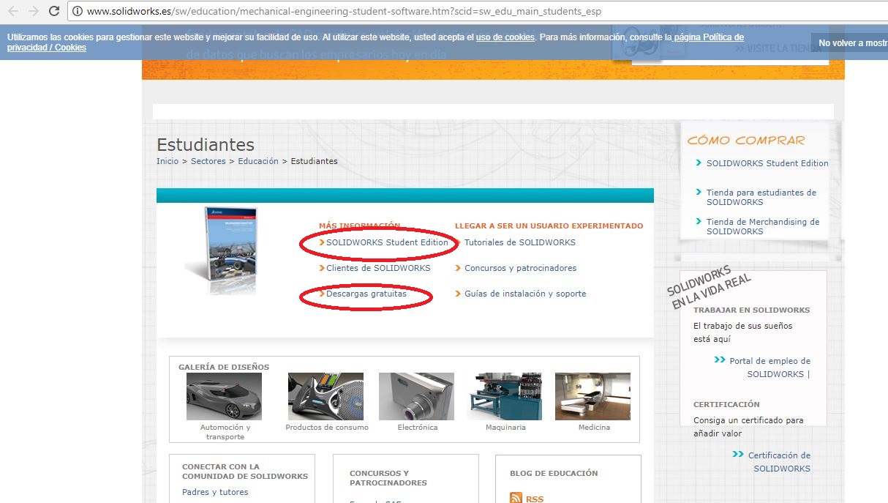The height and width of the screenshot is (503, 888).
Task: Click the 'CÓMO COMPRAR' heading
Action: pos(746,140)
